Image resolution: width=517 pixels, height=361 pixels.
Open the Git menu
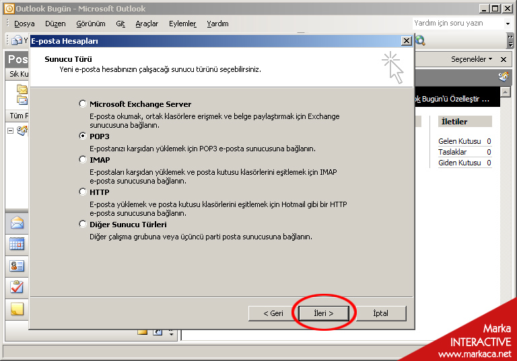click(x=120, y=24)
